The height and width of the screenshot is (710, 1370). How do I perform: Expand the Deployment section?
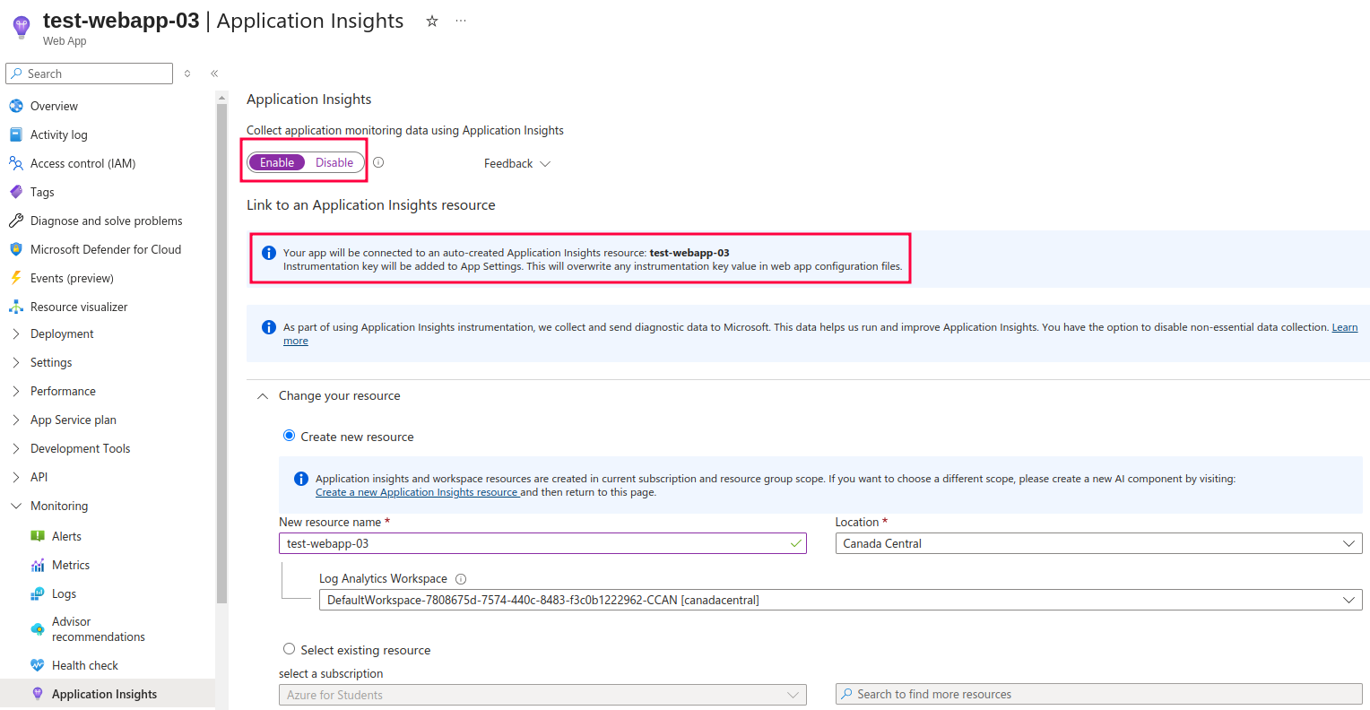[16, 333]
